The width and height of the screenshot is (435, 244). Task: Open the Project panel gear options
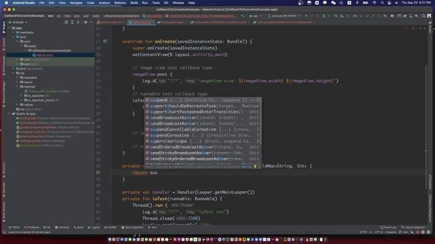point(86,22)
